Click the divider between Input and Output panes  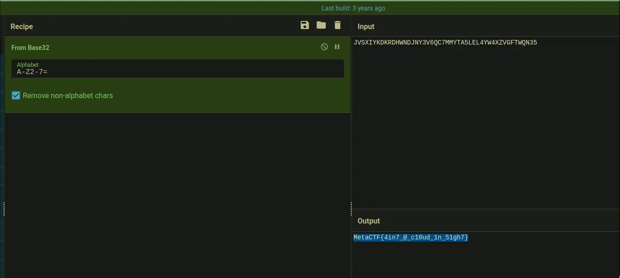tap(486, 209)
